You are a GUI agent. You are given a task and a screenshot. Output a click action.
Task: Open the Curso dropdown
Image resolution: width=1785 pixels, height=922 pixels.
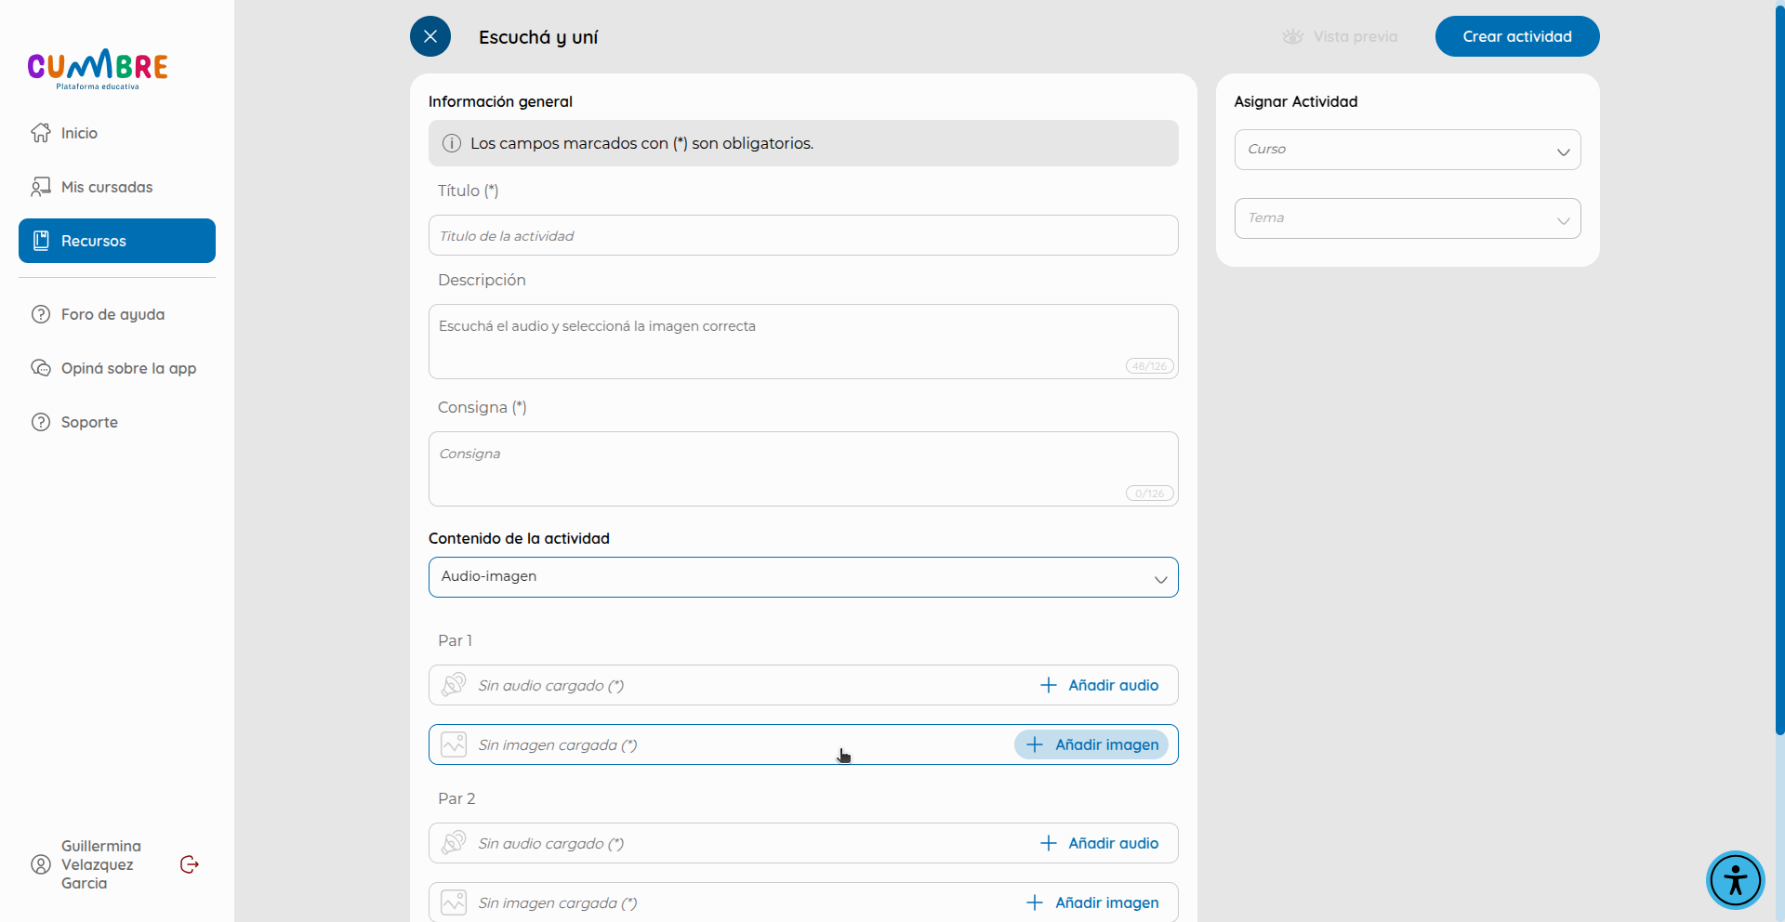tap(1408, 150)
